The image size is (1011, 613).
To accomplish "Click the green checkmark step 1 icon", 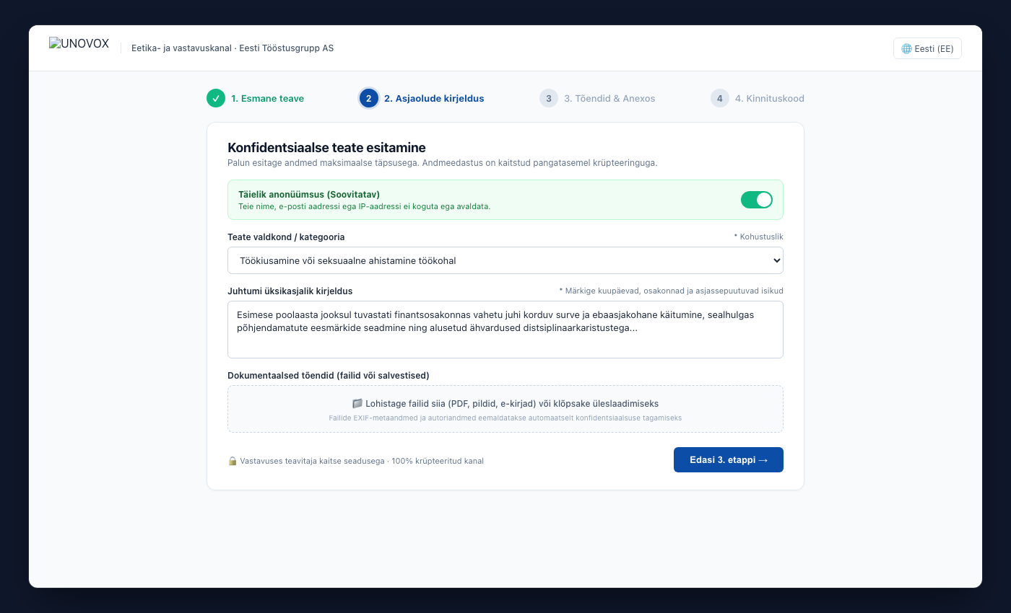I will [x=216, y=98].
